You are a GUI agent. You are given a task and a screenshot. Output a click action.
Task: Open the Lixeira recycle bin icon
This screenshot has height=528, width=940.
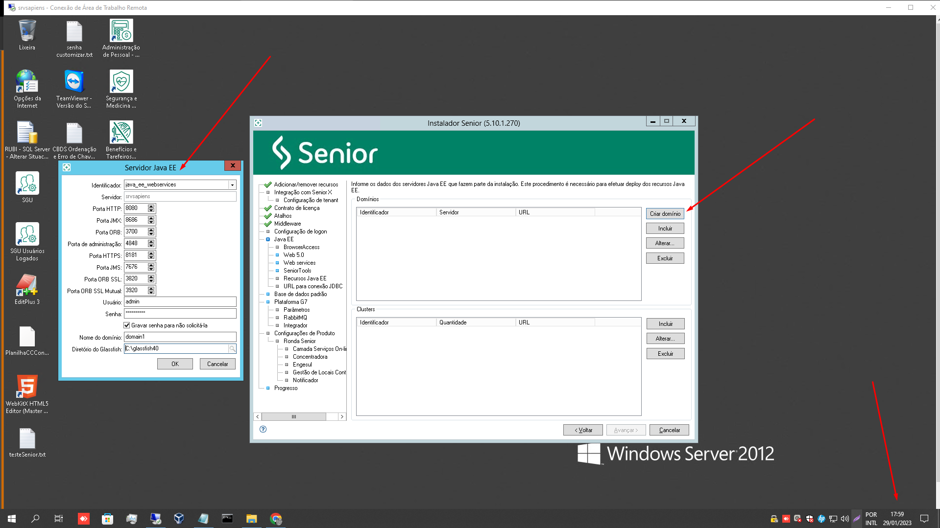coord(27,34)
